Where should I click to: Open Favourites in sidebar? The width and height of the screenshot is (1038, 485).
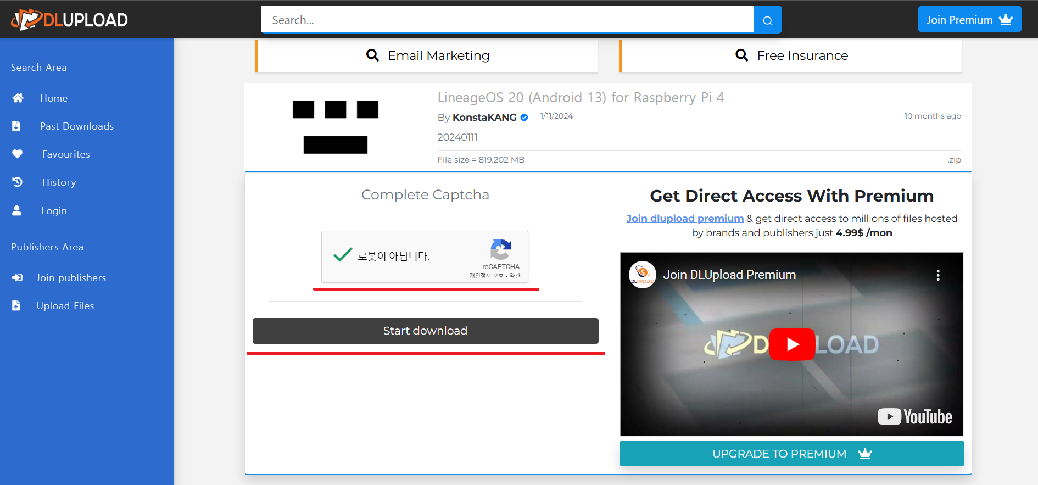[66, 154]
